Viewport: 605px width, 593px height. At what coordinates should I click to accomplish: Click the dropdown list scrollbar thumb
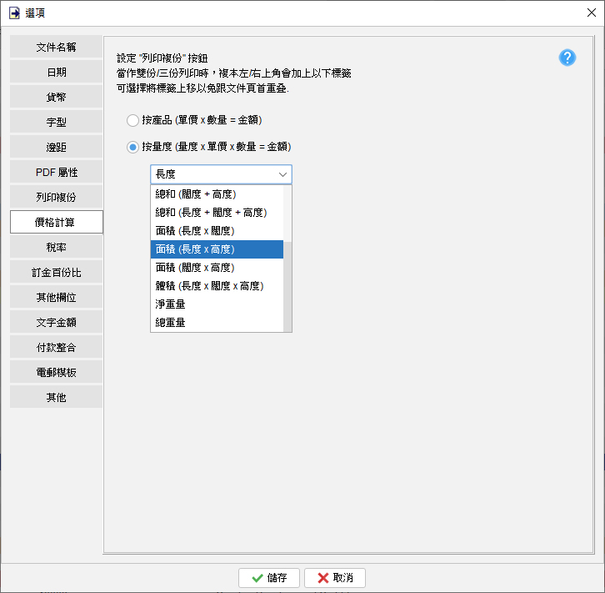tap(287, 286)
